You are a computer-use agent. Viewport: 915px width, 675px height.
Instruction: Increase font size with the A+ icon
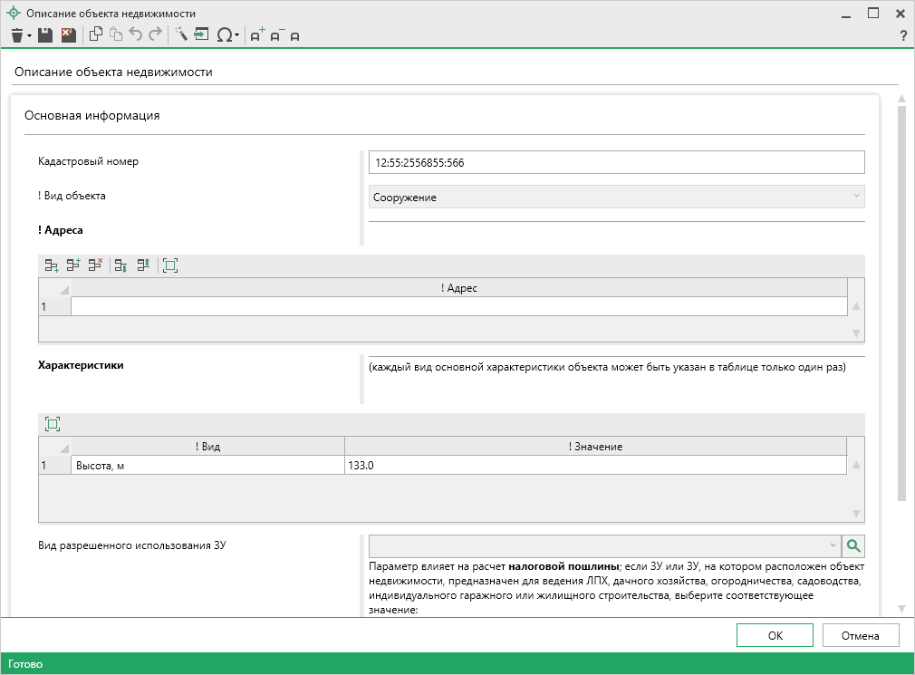point(257,35)
